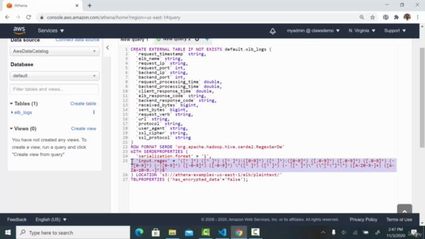Open default database dropdown
The width and height of the screenshot is (425, 239).
click(54, 76)
